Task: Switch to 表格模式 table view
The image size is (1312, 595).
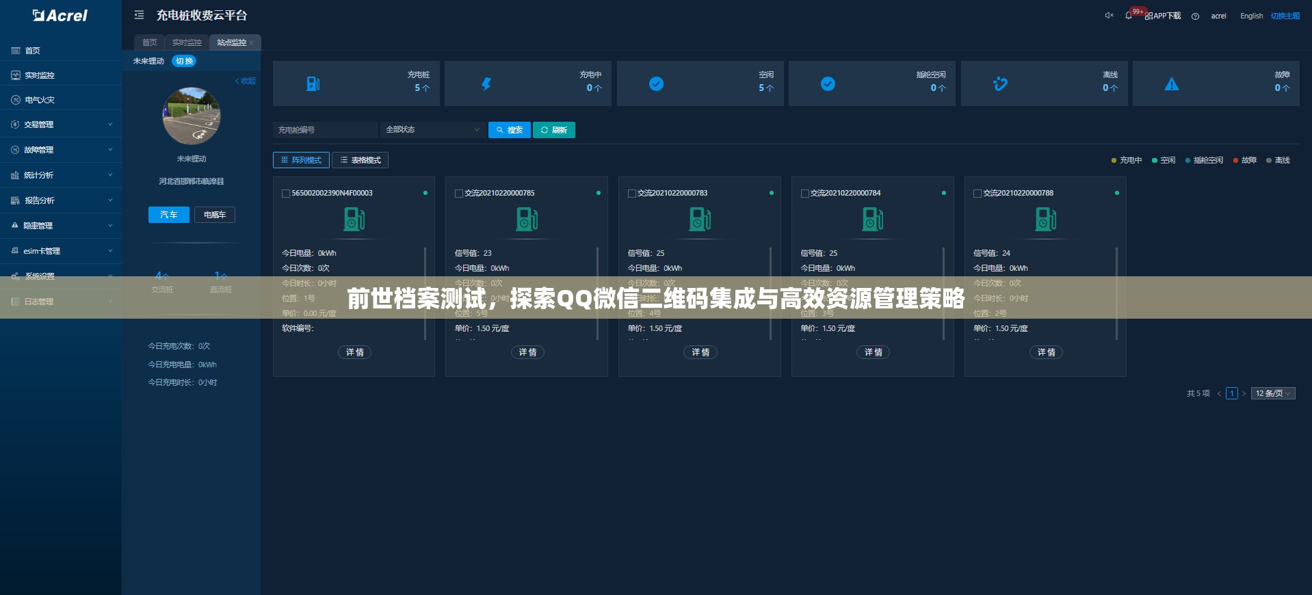Action: (x=360, y=160)
